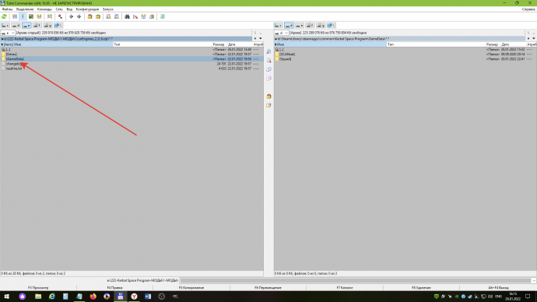Open Word from the taskbar
Viewport: 537px width, 302px height.
[148, 297]
